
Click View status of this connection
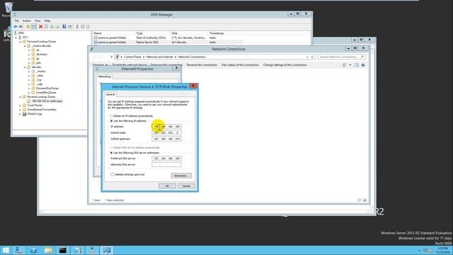point(240,65)
